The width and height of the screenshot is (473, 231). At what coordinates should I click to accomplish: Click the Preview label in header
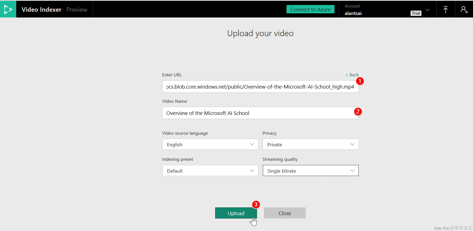77,9
